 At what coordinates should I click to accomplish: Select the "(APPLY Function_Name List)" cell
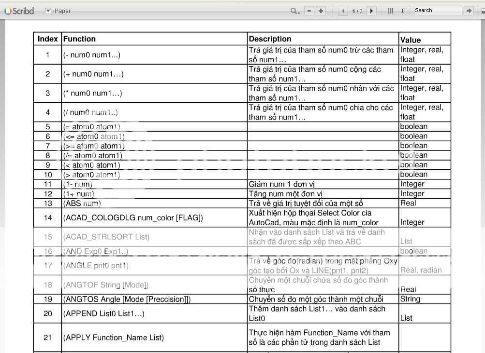(x=154, y=338)
